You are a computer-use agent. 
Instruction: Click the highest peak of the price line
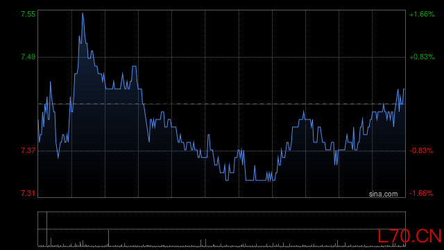(x=83, y=13)
